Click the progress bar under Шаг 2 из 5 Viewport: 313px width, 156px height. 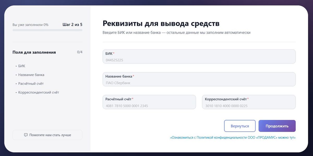(x=47, y=30)
